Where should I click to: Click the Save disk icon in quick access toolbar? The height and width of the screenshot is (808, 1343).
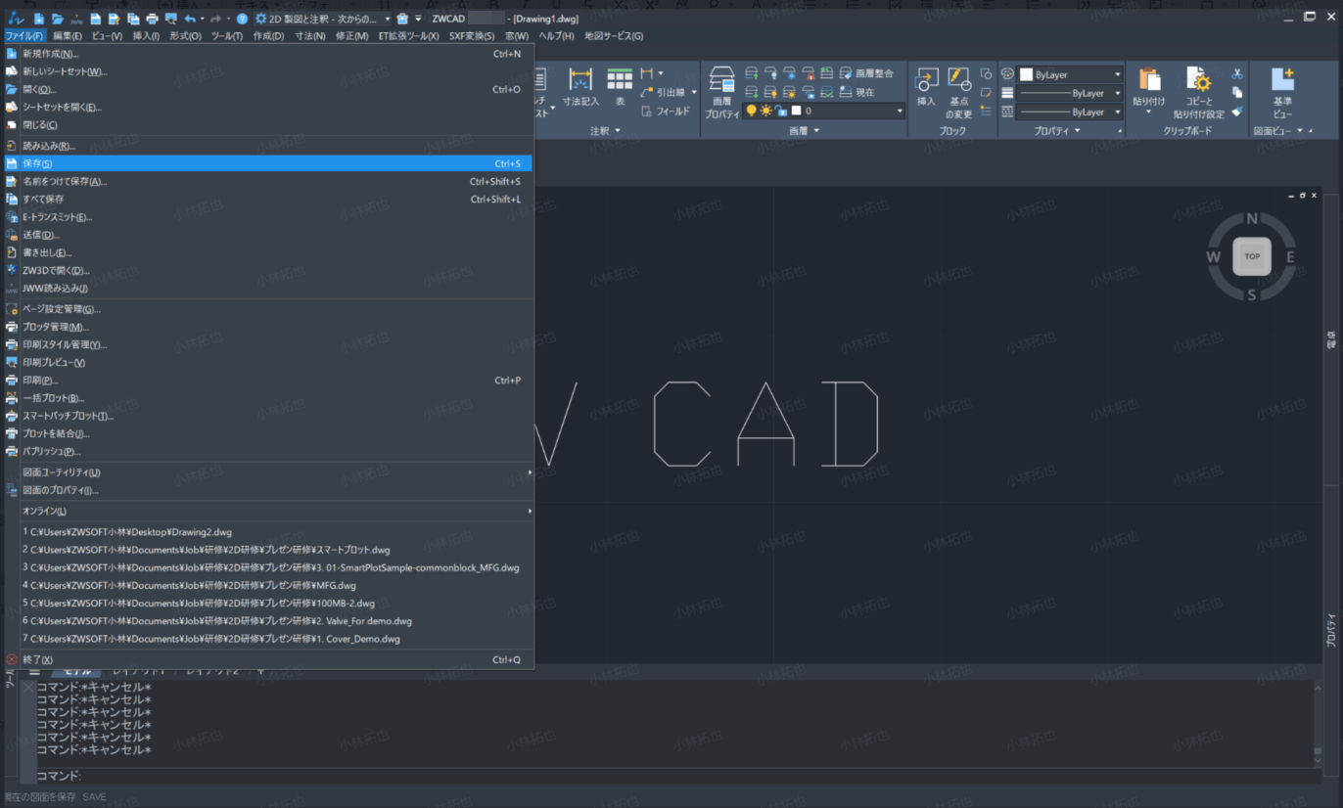[95, 19]
